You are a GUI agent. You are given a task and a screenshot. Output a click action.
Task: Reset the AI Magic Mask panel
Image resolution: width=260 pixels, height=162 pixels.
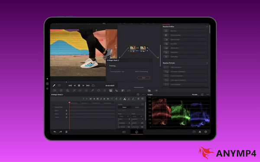point(138,95)
